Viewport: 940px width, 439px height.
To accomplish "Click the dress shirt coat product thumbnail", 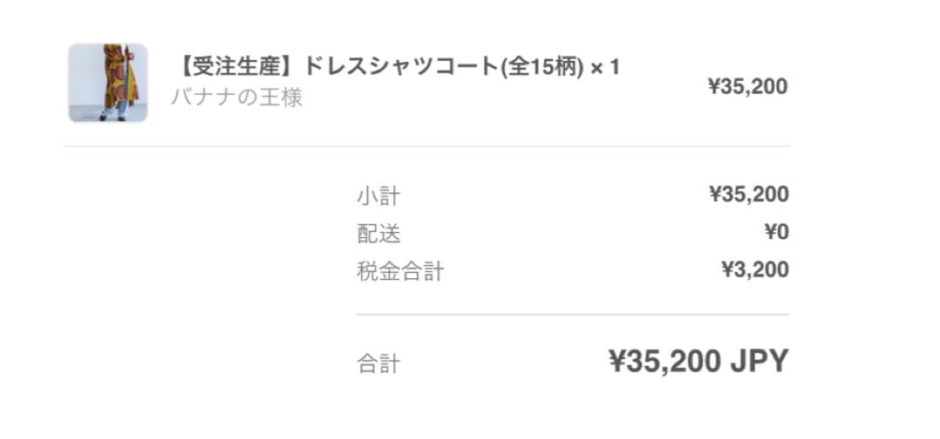I will pyautogui.click(x=108, y=83).
